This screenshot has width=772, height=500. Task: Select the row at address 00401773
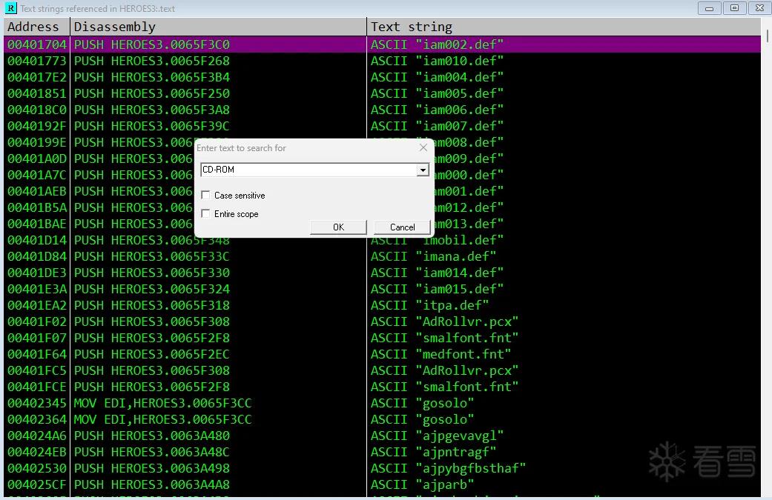382,61
